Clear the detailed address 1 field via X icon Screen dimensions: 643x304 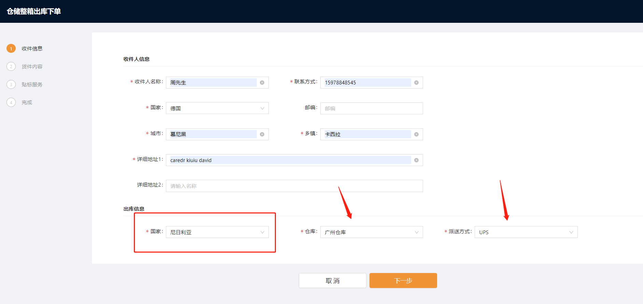(x=416, y=160)
